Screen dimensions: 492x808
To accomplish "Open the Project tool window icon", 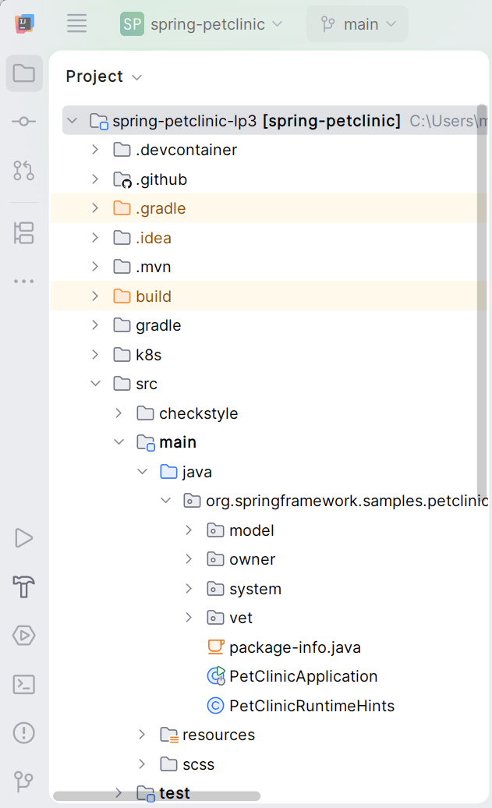I will point(24,74).
